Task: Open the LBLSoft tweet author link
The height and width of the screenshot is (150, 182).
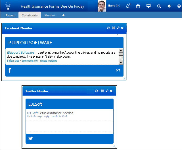Action: coord(32,113)
